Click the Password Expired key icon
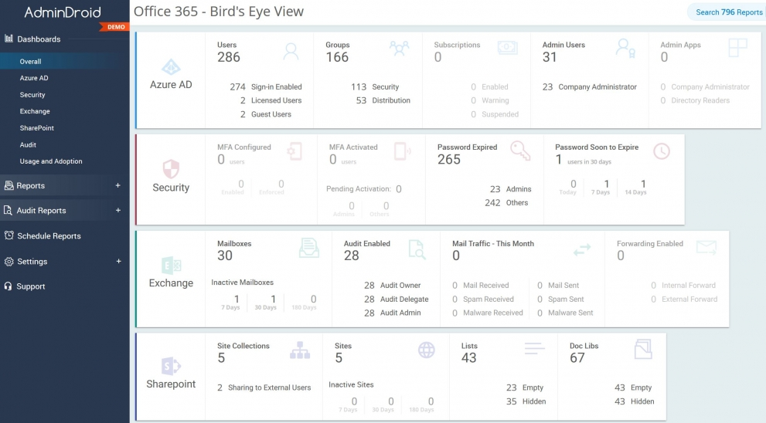This screenshot has height=423, width=766. pos(519,151)
